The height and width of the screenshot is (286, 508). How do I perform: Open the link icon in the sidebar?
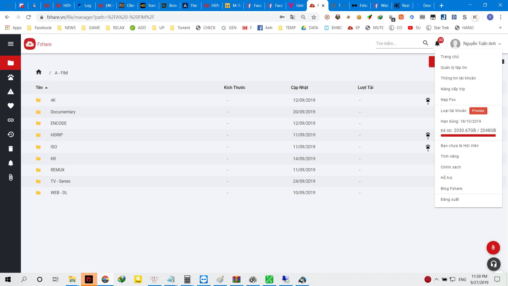pyautogui.click(x=11, y=120)
